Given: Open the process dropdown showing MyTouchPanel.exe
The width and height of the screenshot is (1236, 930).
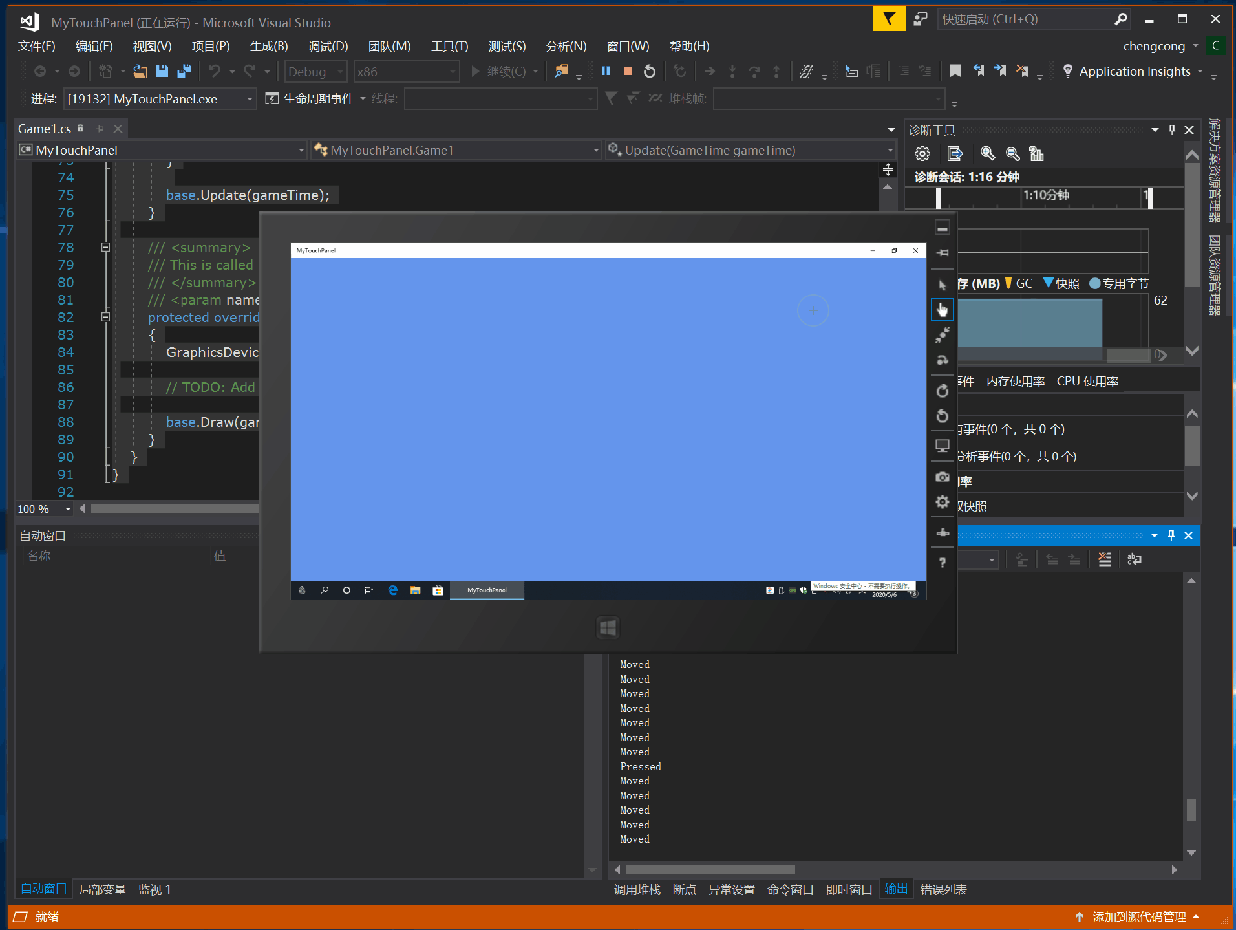Looking at the screenshot, I should point(249,99).
